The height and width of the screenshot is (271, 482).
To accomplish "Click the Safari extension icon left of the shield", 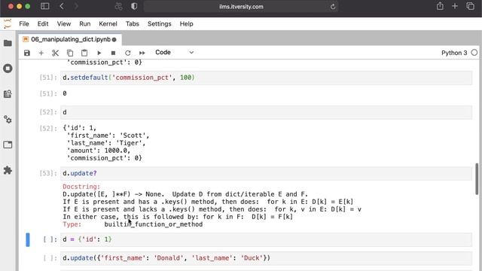I will (118, 6).
